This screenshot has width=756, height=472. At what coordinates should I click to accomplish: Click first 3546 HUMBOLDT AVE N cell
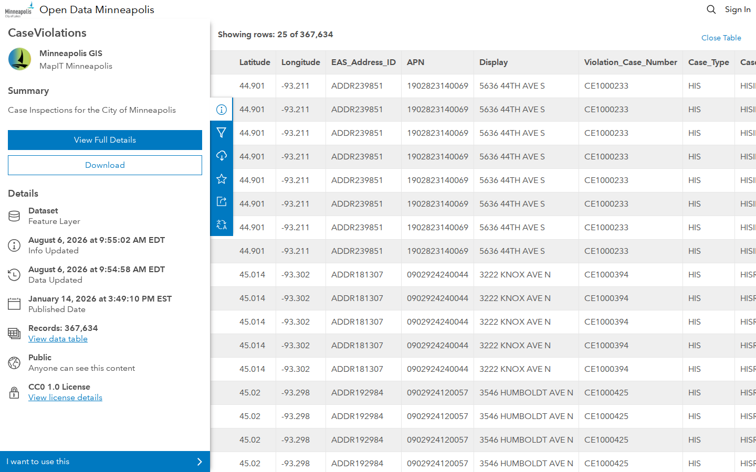[526, 393]
